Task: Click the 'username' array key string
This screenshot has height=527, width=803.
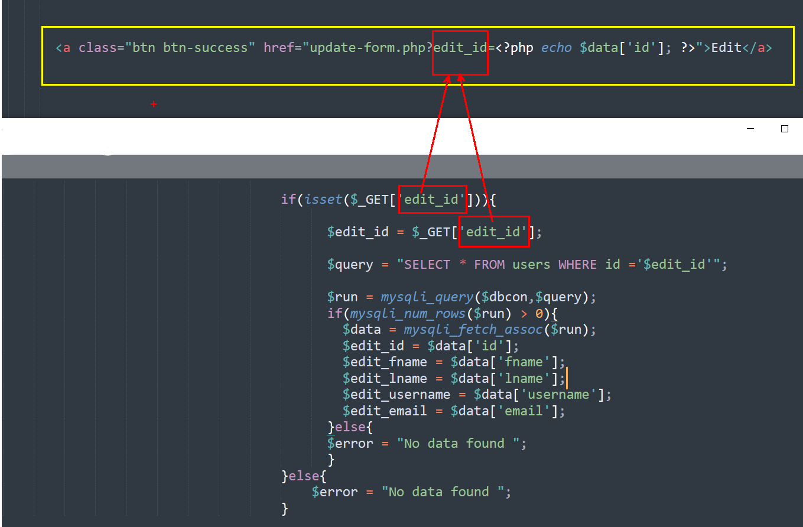Action: [558, 394]
